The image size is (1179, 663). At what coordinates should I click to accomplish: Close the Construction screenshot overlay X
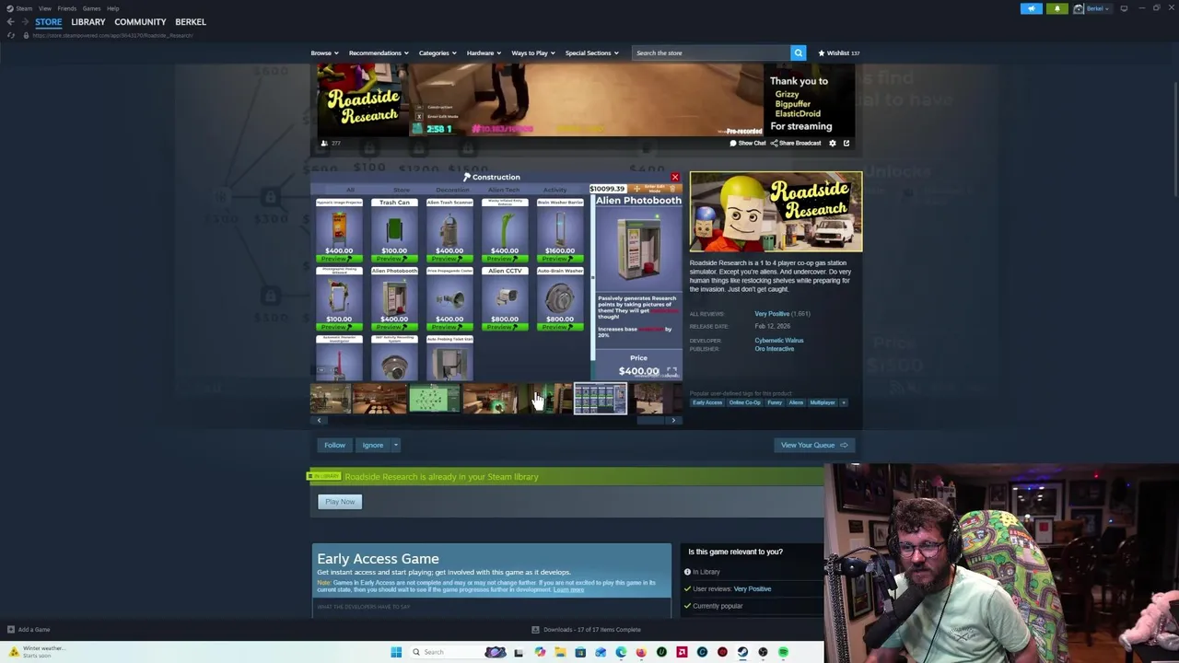pyautogui.click(x=674, y=177)
